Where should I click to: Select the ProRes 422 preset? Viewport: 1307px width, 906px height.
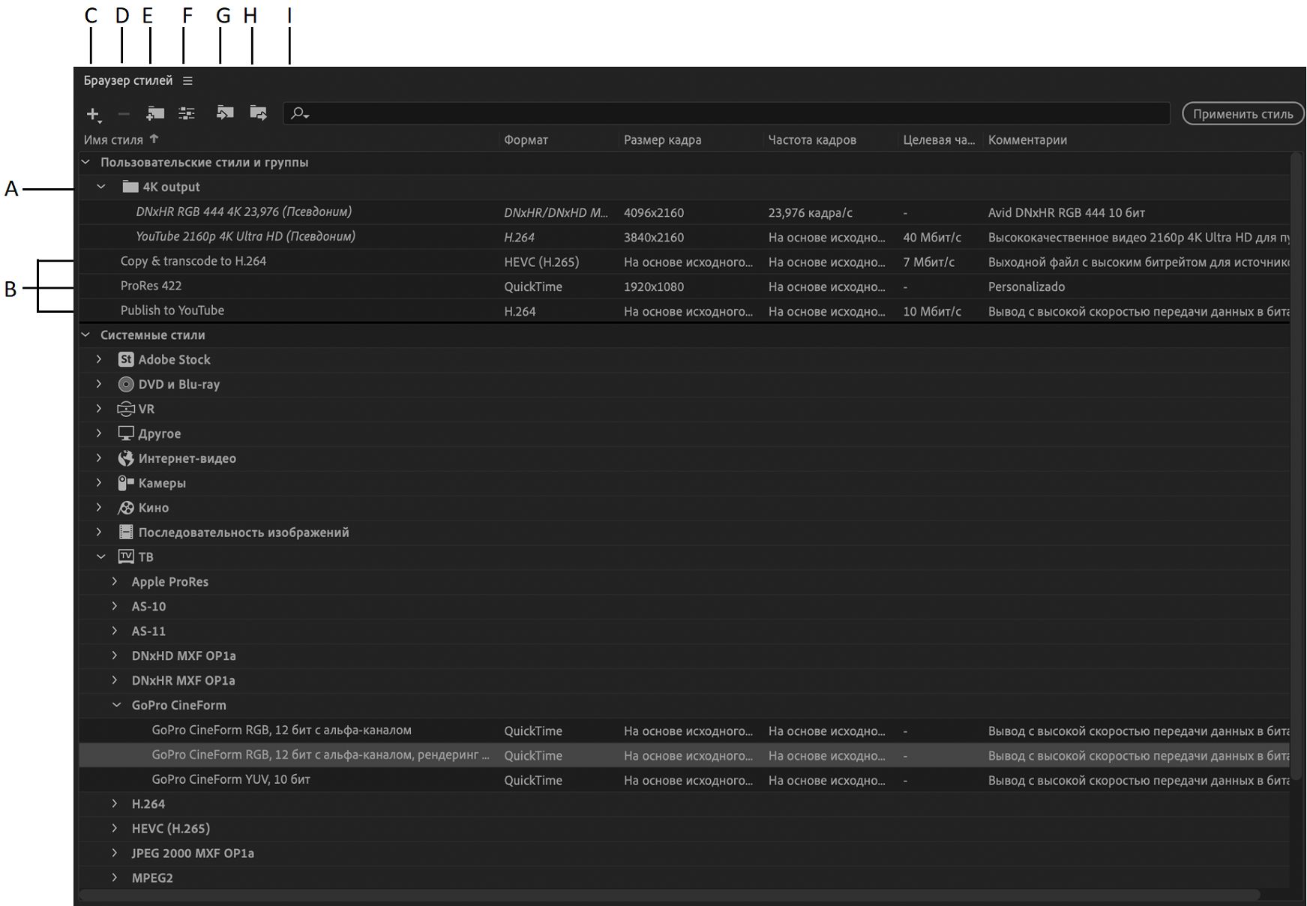[x=151, y=286]
